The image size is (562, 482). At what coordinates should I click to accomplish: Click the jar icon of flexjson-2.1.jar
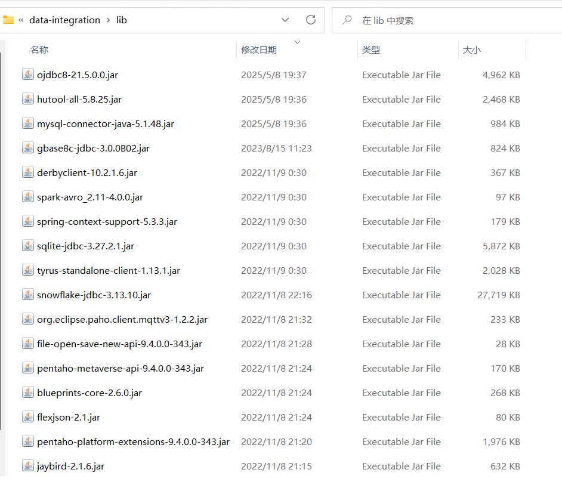tap(28, 417)
